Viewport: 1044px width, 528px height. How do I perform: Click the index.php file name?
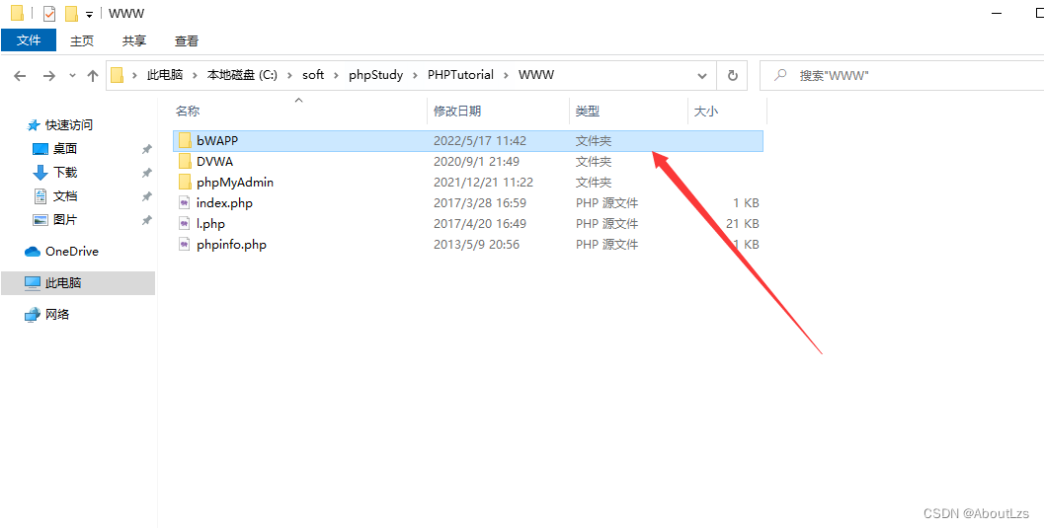(x=224, y=203)
